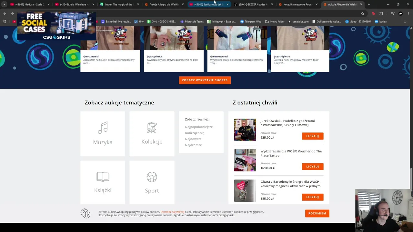Open the @mateuszemsi short card
The width and height of the screenshot is (413, 232).
[237, 49]
